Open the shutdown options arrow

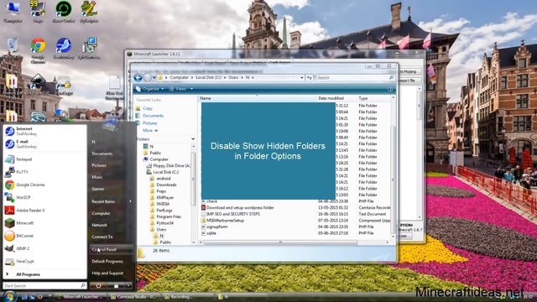(128, 285)
